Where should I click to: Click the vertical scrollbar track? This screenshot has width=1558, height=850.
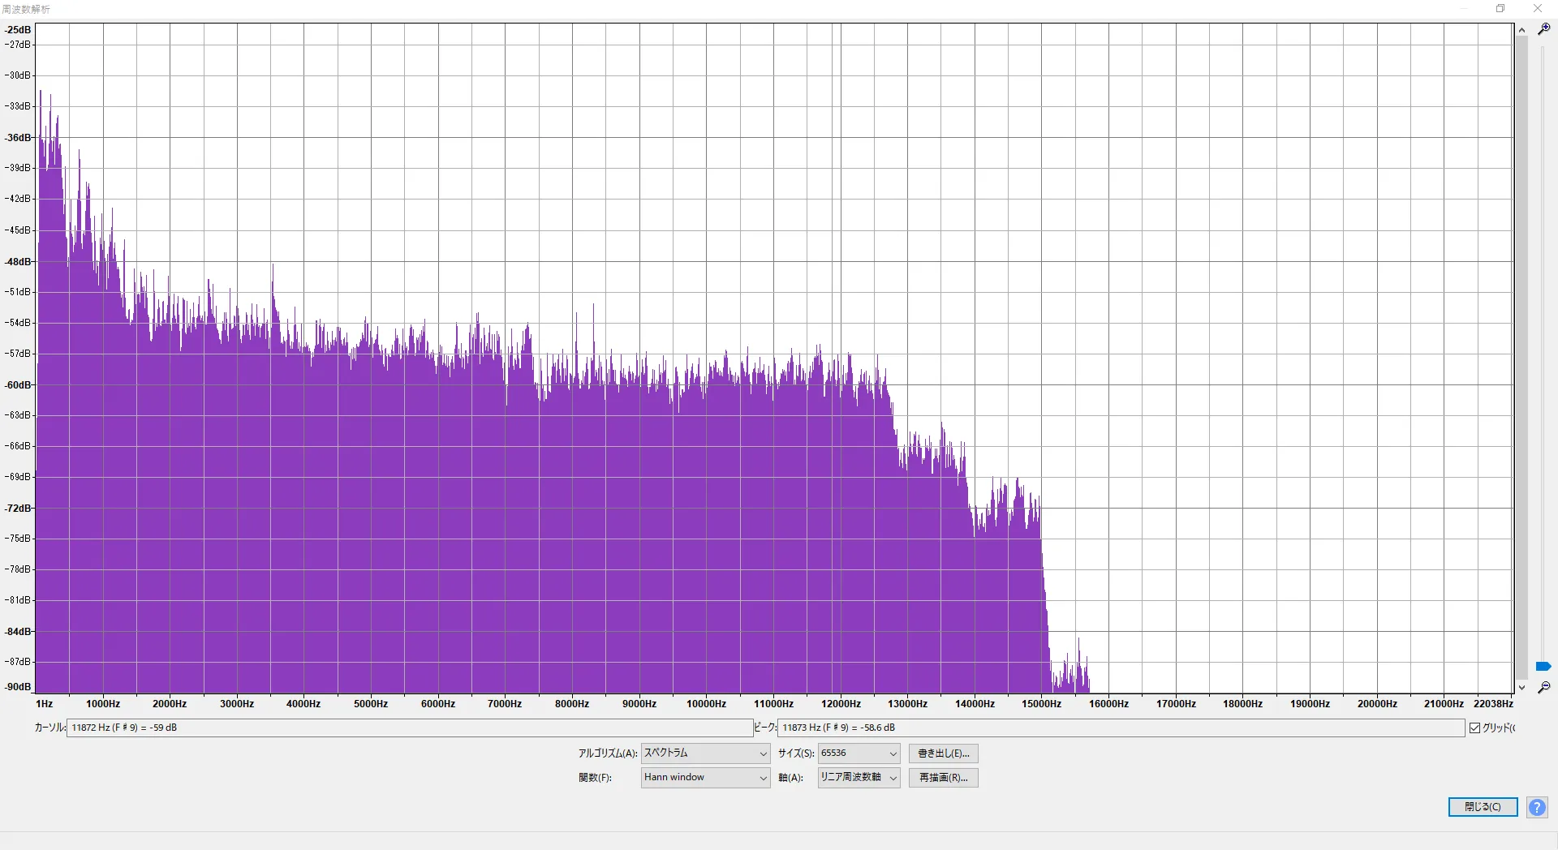1521,357
